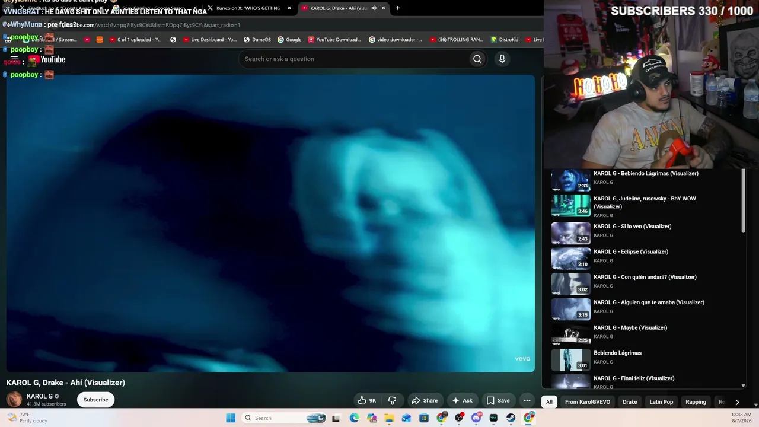
Task: Open the DumaOS bookmark
Action: coord(257,40)
